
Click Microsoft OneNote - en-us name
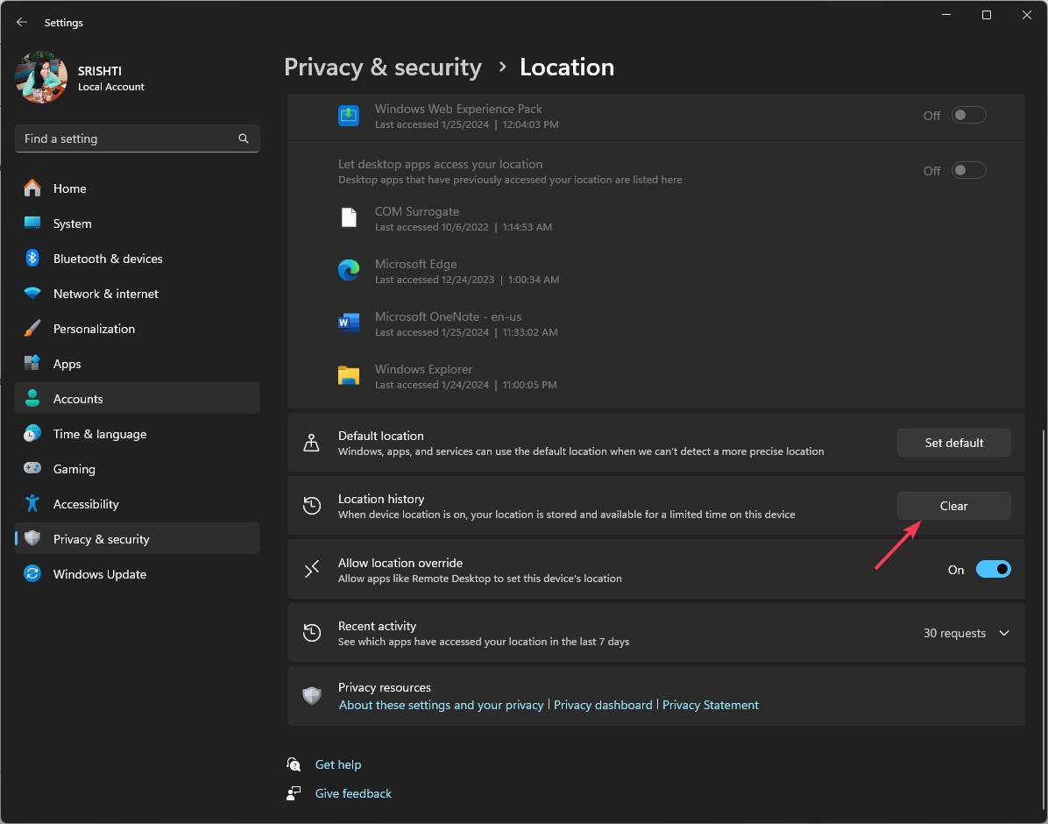pos(448,316)
